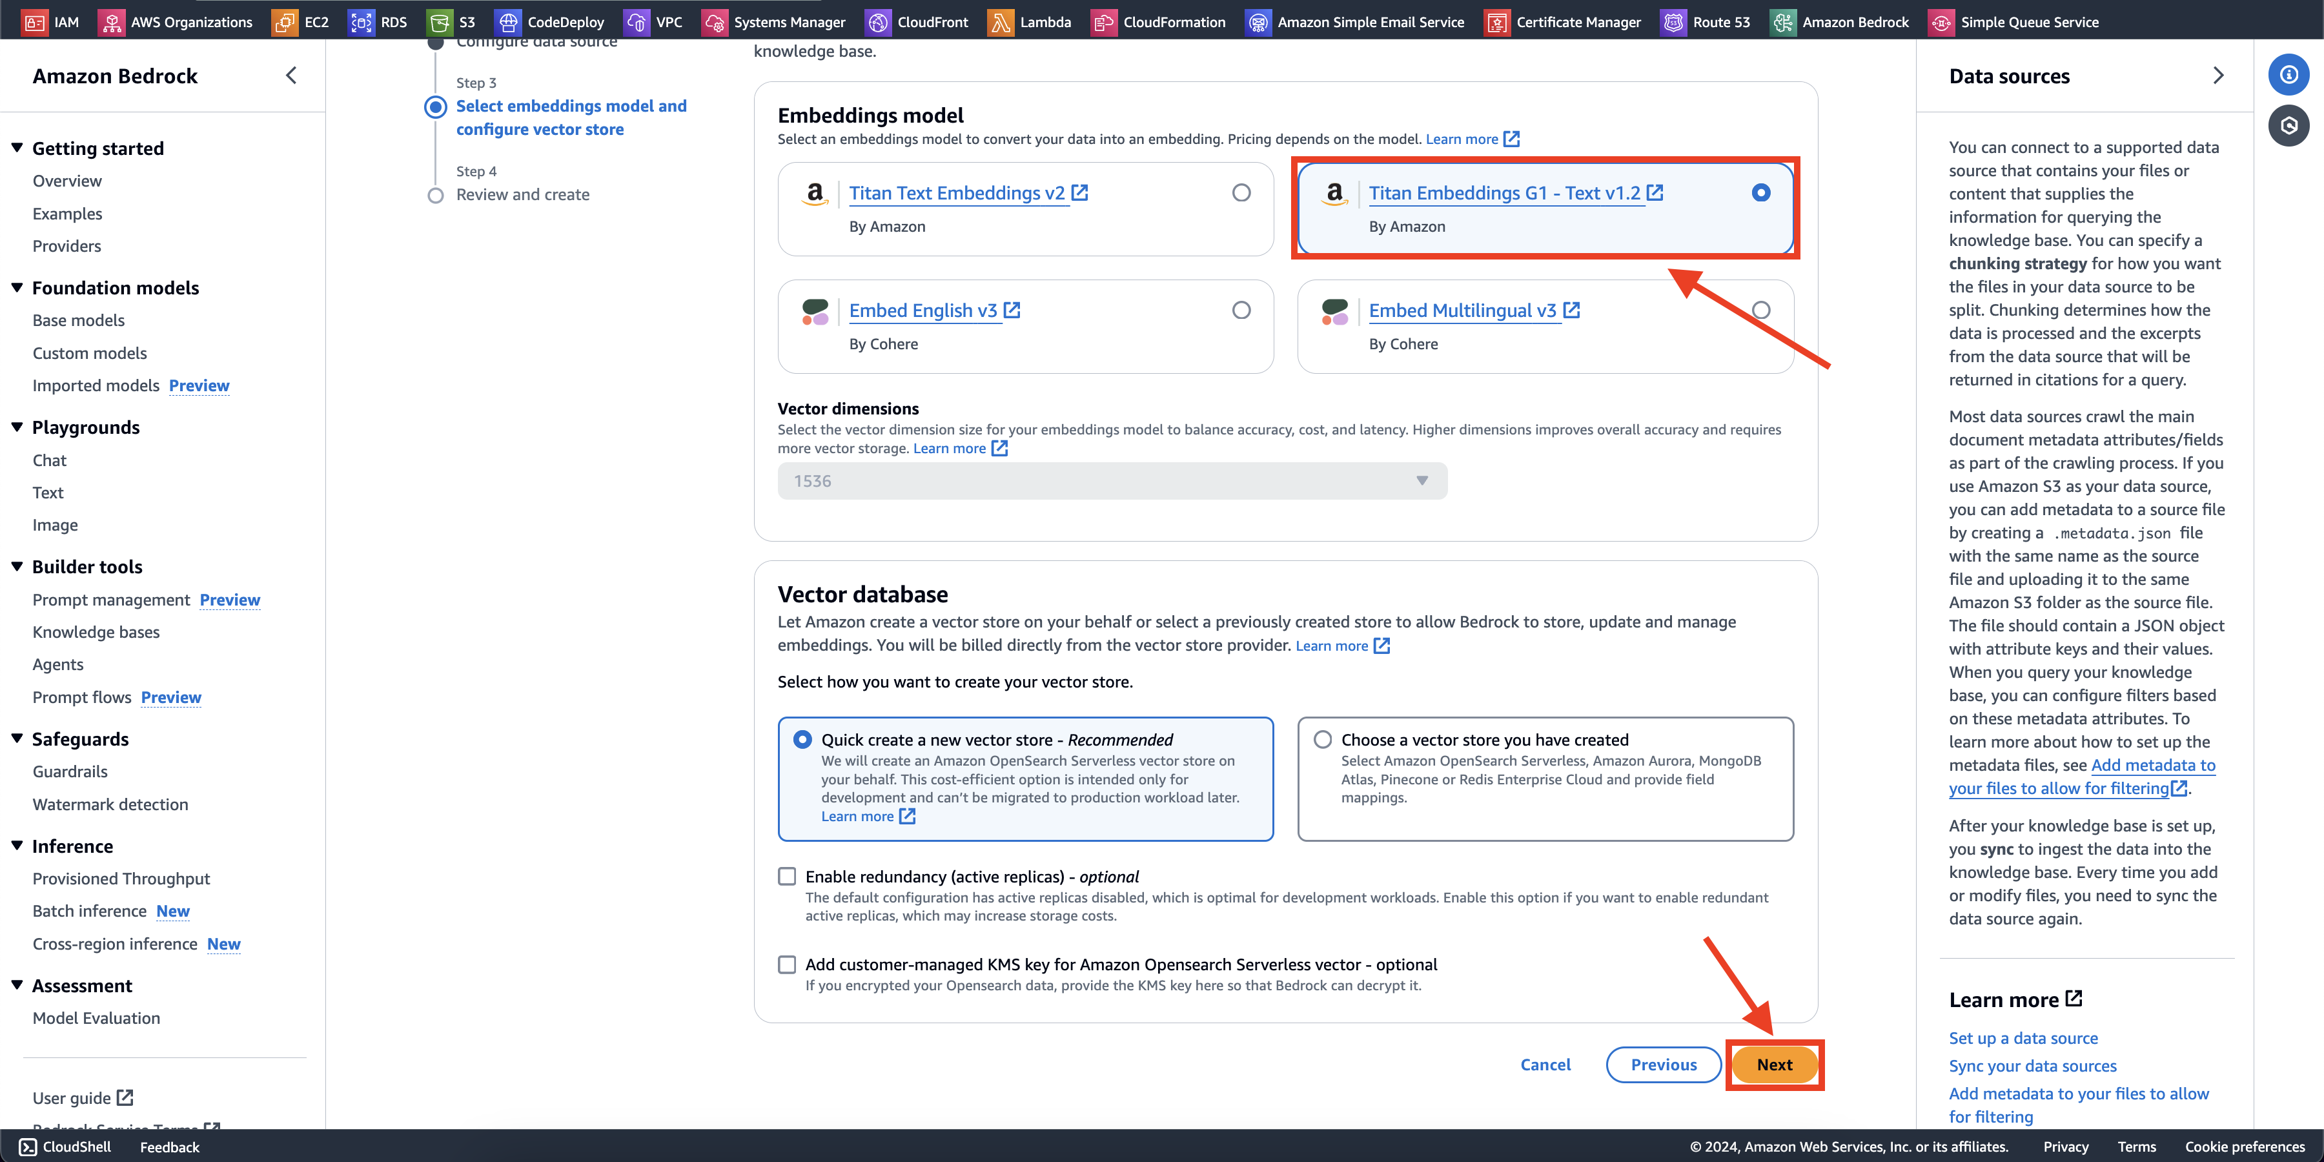Open Guardrails in the sidebar

pyautogui.click(x=70, y=771)
